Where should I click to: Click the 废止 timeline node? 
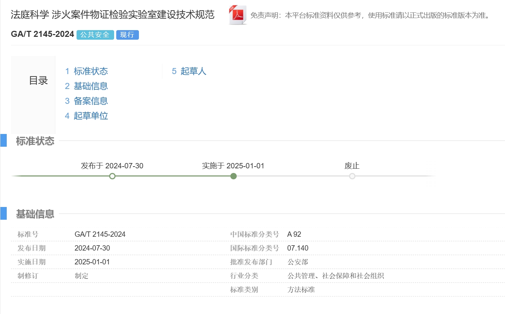tap(352, 176)
